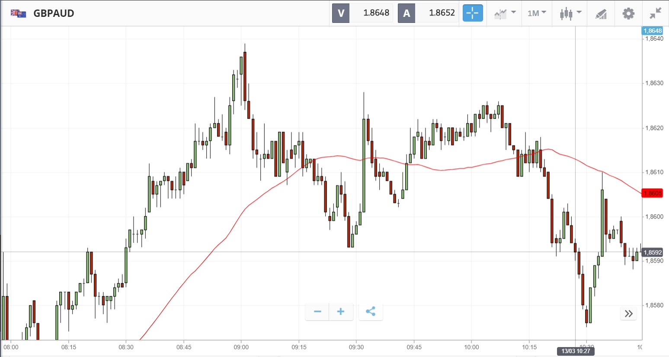This screenshot has height=357, width=669.
Task: Click the A buy button
Action: click(407, 13)
